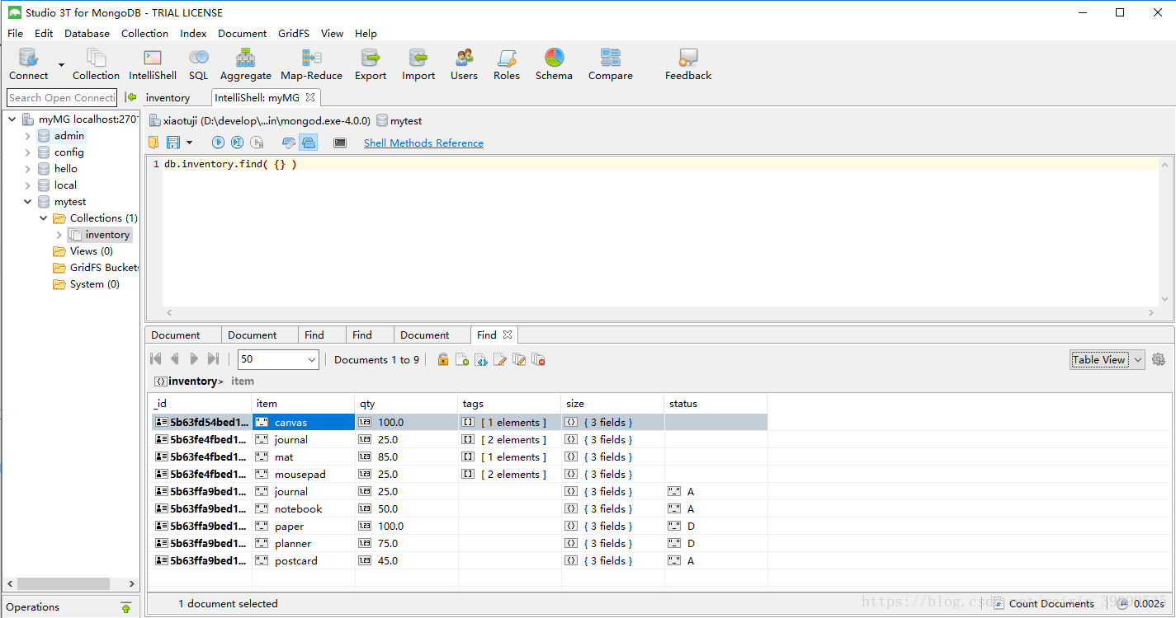Switch to the inventory tab
1176x618 pixels.
tap(168, 97)
